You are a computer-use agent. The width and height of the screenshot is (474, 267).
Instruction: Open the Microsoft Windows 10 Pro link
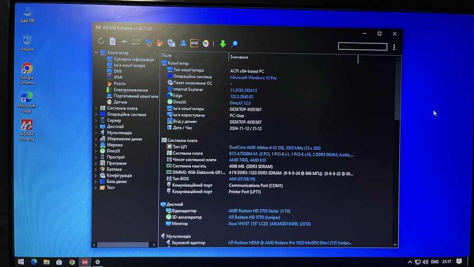(x=253, y=78)
